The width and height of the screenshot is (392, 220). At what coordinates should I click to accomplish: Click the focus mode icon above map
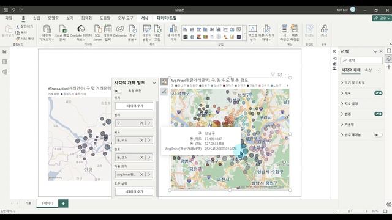[x=280, y=75]
